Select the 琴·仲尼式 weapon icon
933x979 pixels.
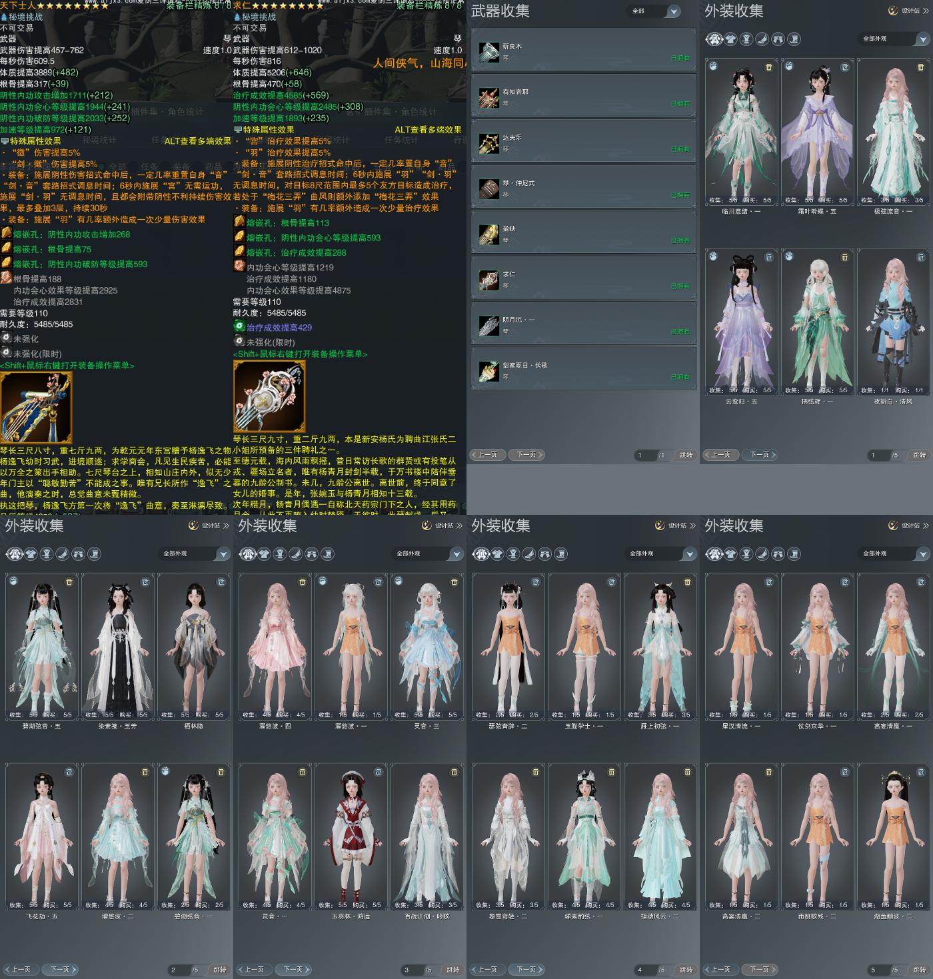pyautogui.click(x=488, y=188)
